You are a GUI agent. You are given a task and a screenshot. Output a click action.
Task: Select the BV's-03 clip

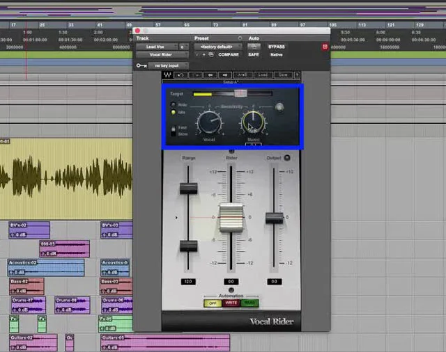(x=116, y=230)
